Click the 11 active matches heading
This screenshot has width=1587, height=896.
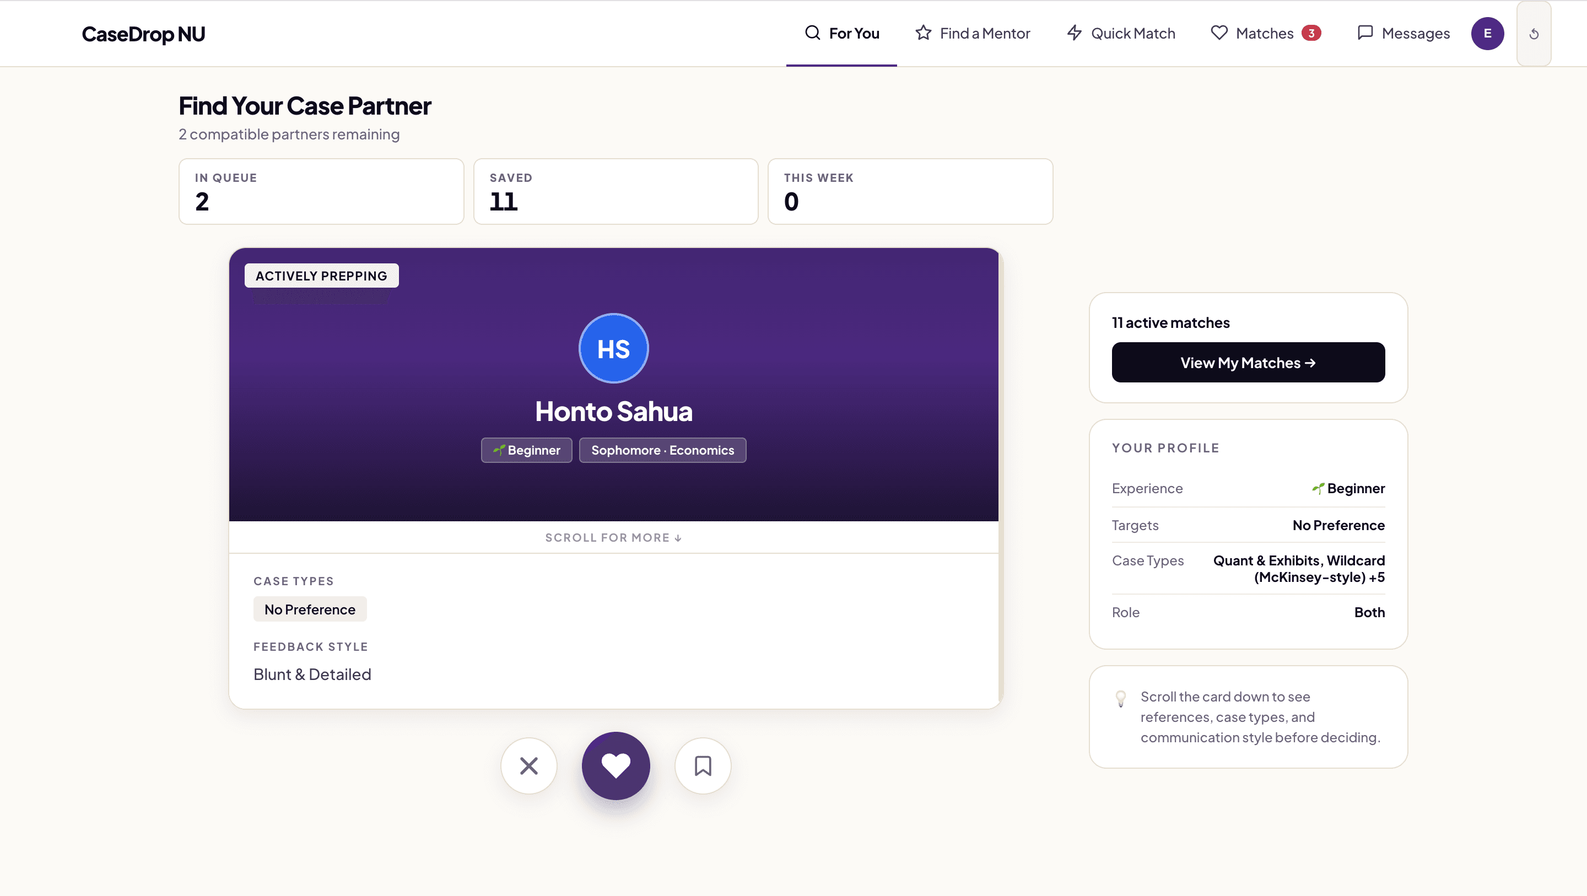pyautogui.click(x=1170, y=322)
